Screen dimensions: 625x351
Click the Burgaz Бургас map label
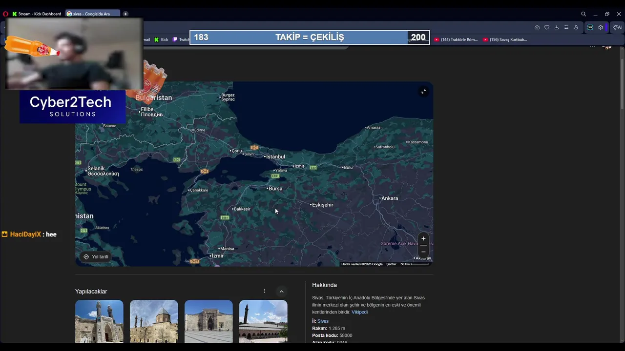tap(228, 97)
